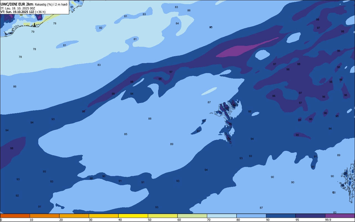Pick the light orange 20–30 legend swatch

tap(74, 216)
